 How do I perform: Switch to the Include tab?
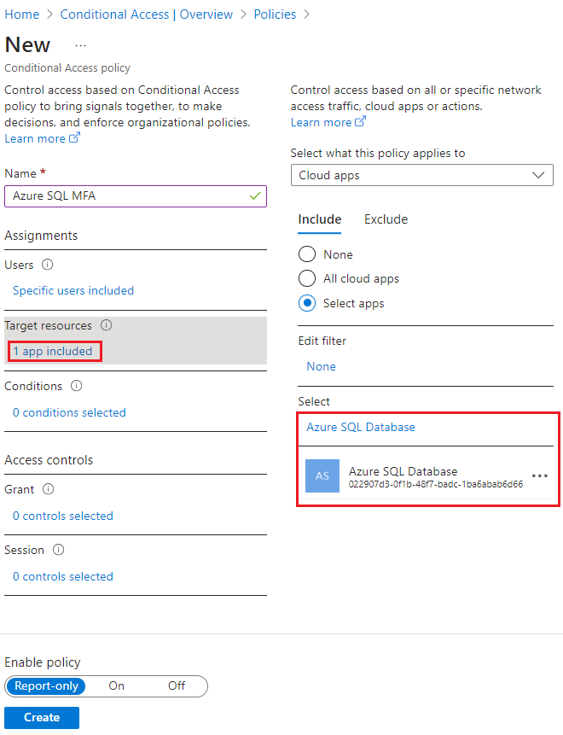(319, 219)
